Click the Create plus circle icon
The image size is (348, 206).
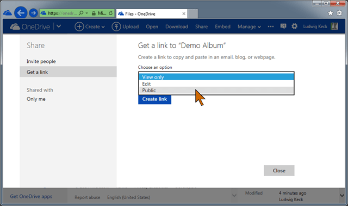pyautogui.click(x=79, y=27)
